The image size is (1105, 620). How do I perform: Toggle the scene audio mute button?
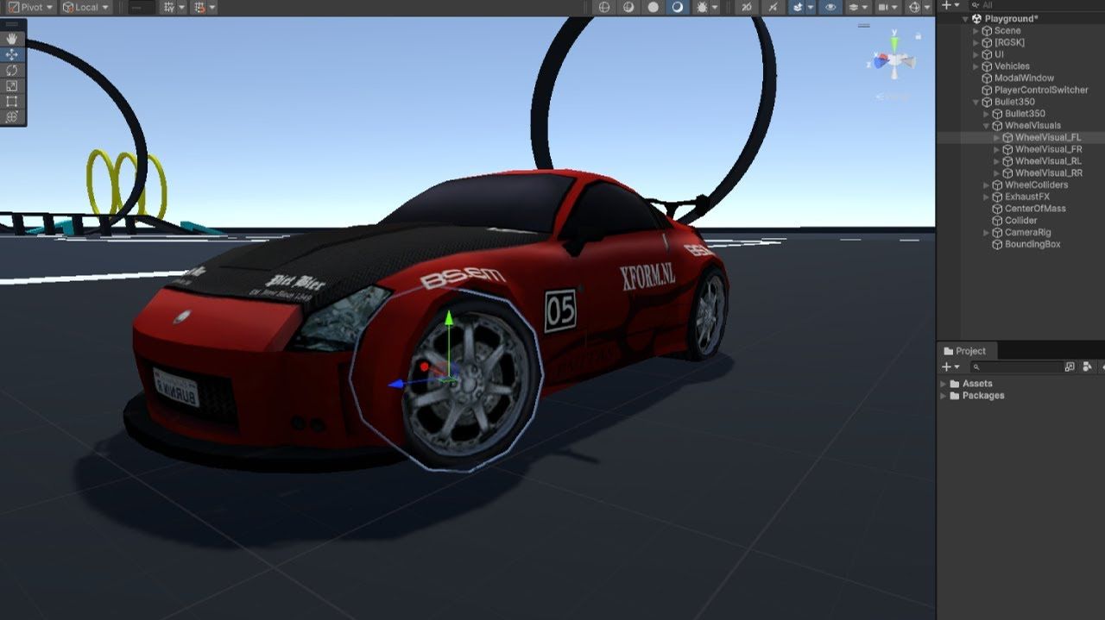pyautogui.click(x=747, y=7)
